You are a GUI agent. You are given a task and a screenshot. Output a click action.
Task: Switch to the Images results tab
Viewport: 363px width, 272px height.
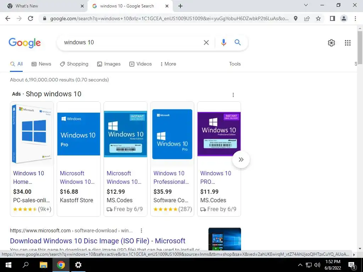pos(108,64)
